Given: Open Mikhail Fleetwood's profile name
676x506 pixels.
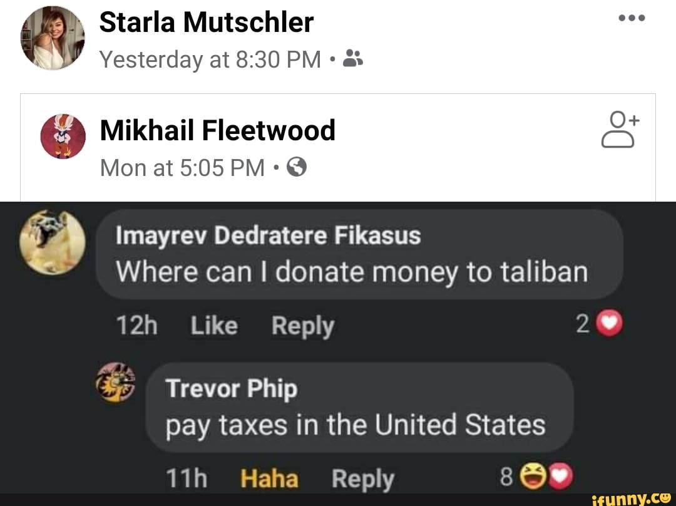Looking at the screenshot, I should (x=217, y=130).
